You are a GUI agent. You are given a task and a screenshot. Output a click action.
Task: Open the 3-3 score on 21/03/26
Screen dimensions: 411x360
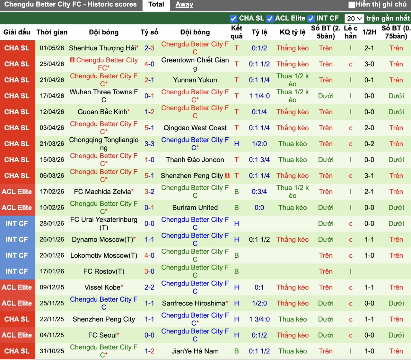click(149, 144)
